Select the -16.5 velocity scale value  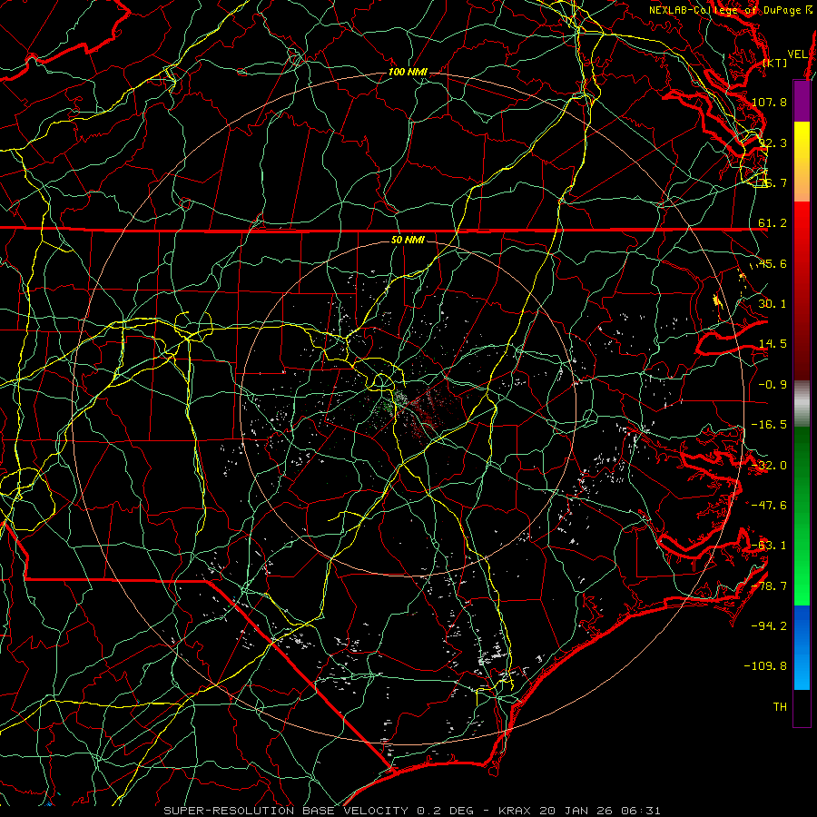(769, 425)
